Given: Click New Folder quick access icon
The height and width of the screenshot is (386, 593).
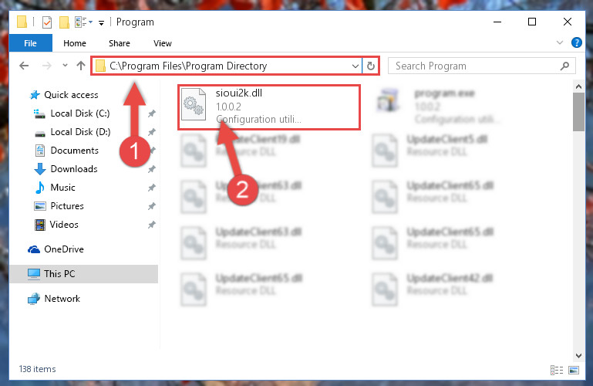Looking at the screenshot, I should [64, 22].
